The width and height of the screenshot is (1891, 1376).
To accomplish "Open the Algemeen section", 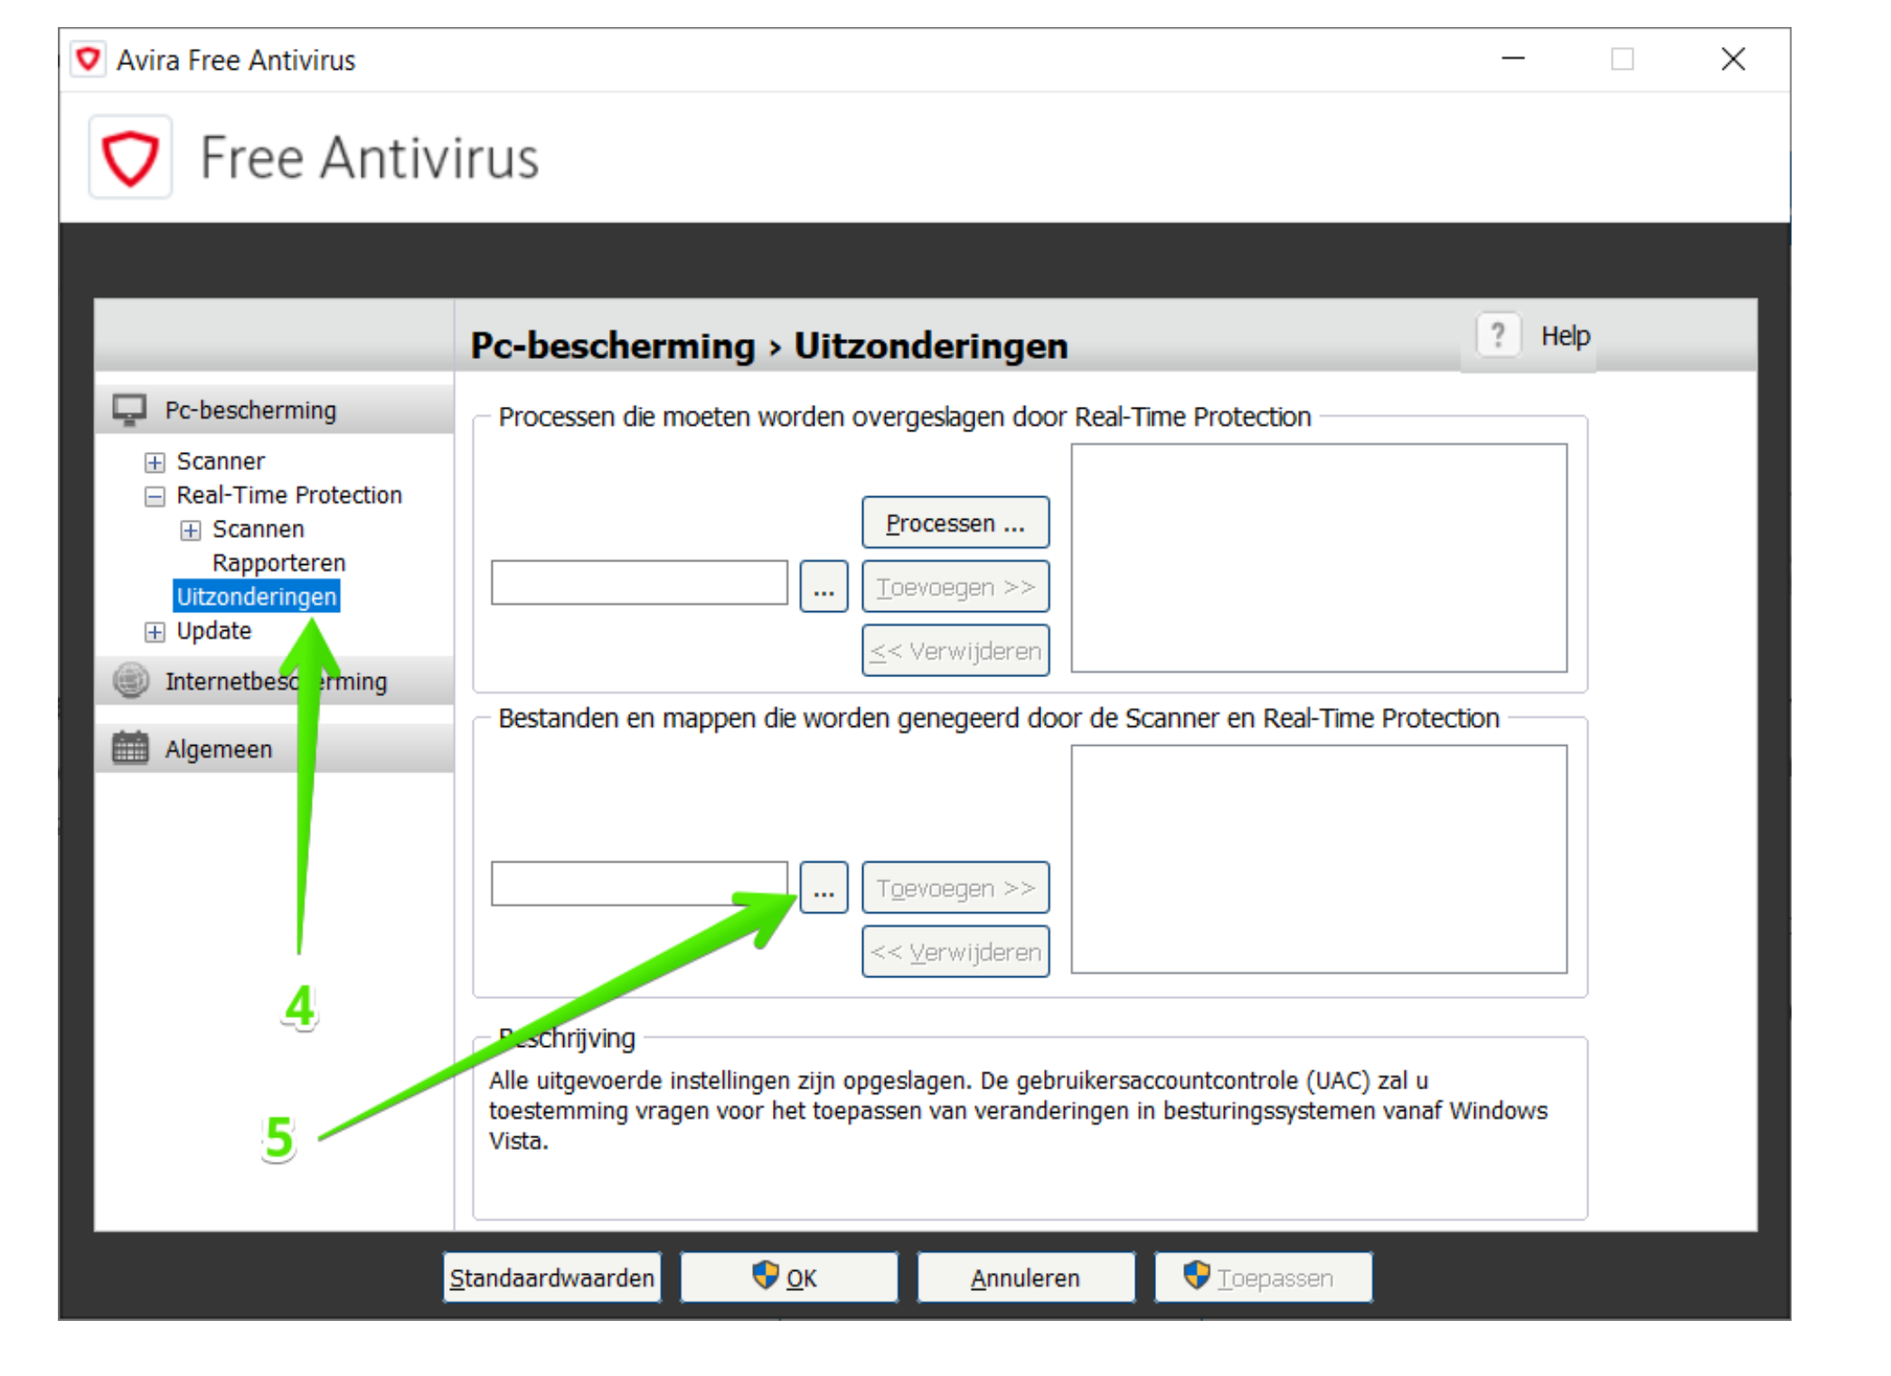I will click(274, 749).
